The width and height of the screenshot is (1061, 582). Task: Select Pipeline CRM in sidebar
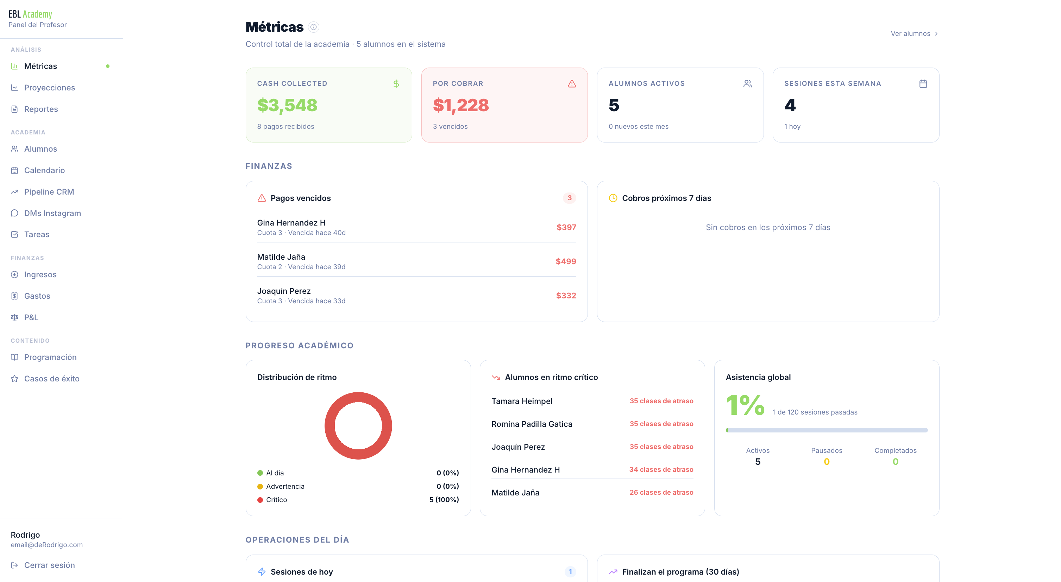pyautogui.click(x=61, y=192)
